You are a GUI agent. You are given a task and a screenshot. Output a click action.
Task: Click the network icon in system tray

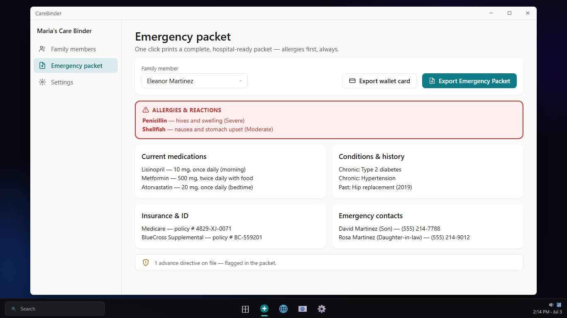[559, 305]
